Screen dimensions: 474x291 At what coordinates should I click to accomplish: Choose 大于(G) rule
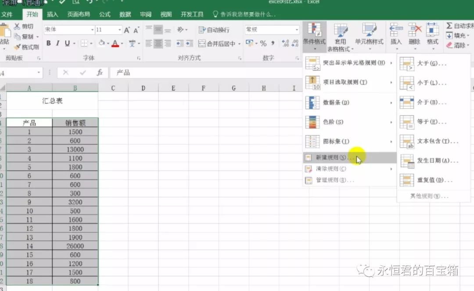pos(434,64)
